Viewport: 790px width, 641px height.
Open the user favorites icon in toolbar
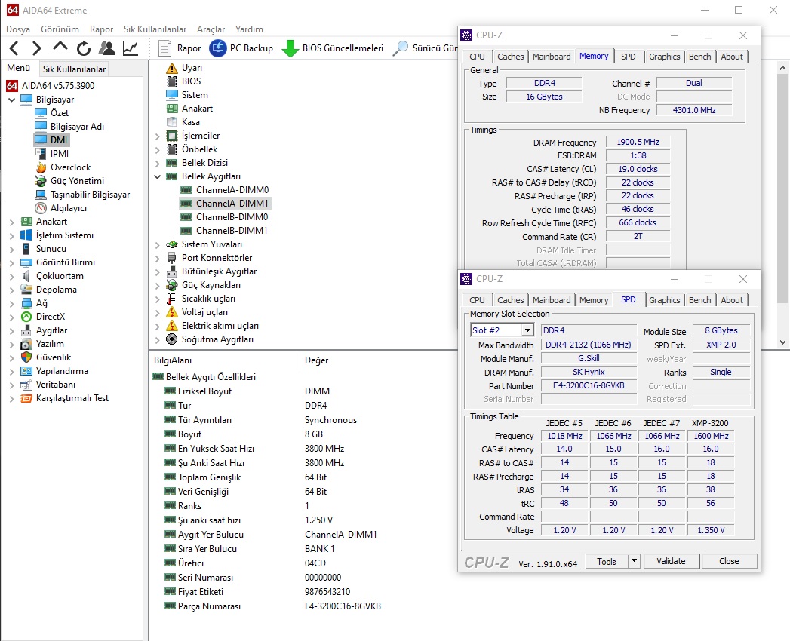(107, 48)
